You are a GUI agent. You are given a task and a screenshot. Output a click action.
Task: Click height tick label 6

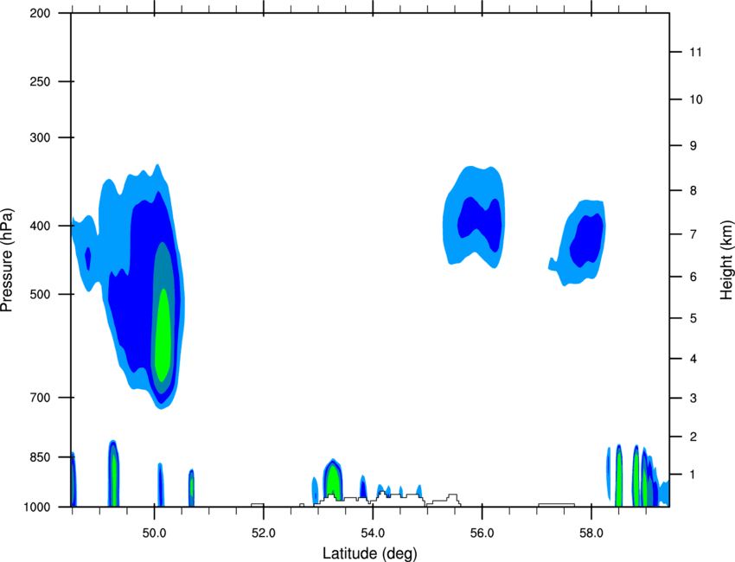(693, 277)
